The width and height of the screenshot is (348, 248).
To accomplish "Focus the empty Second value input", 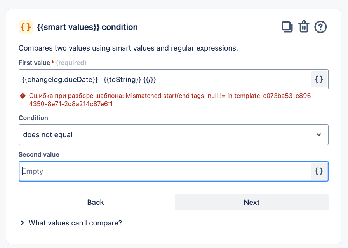I will tap(163, 171).
